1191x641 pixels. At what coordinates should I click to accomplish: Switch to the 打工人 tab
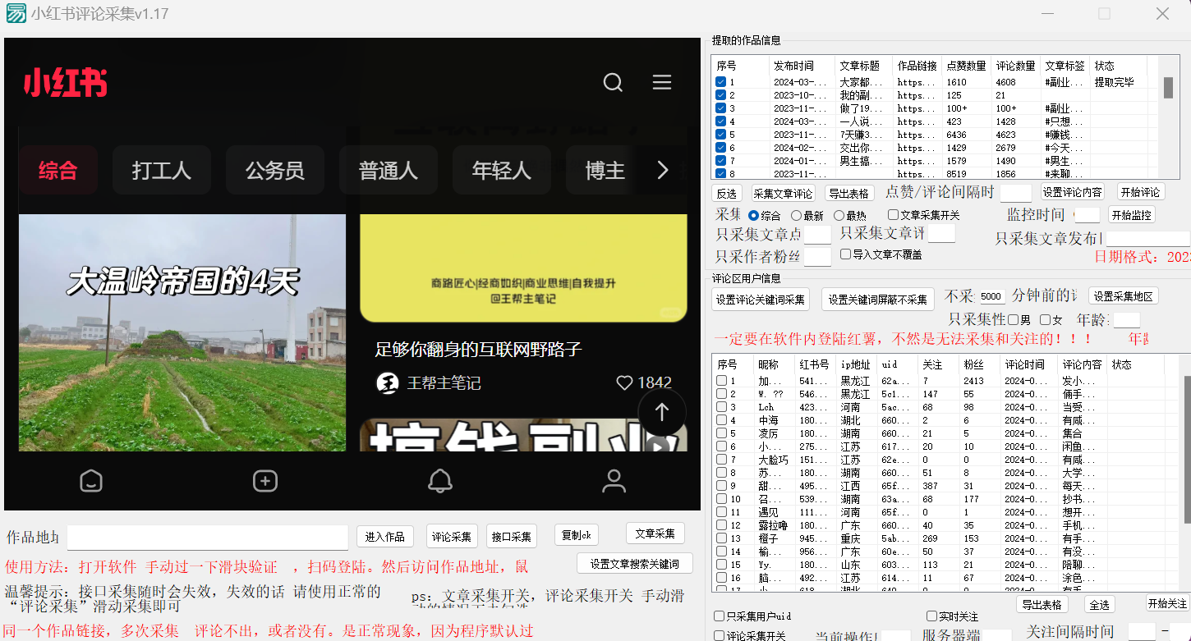161,170
